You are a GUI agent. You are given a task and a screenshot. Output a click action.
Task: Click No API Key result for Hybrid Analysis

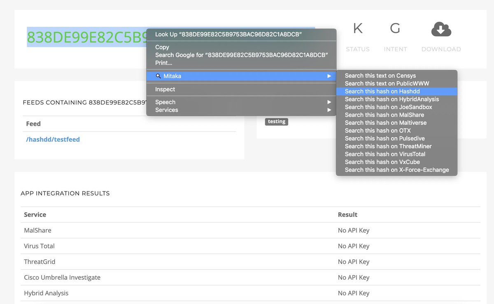click(x=354, y=293)
